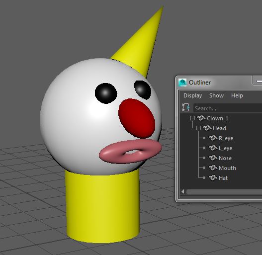Click the Outliner filter icon beside Search

[186, 107]
